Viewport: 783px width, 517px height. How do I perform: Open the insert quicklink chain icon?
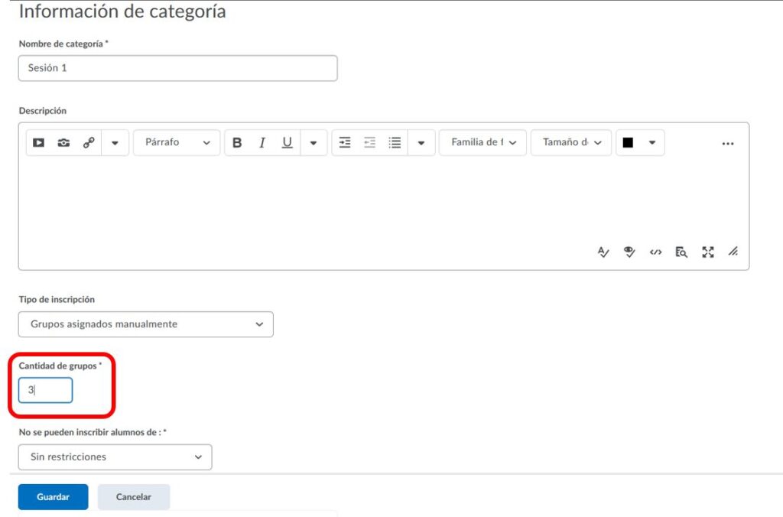coord(89,143)
